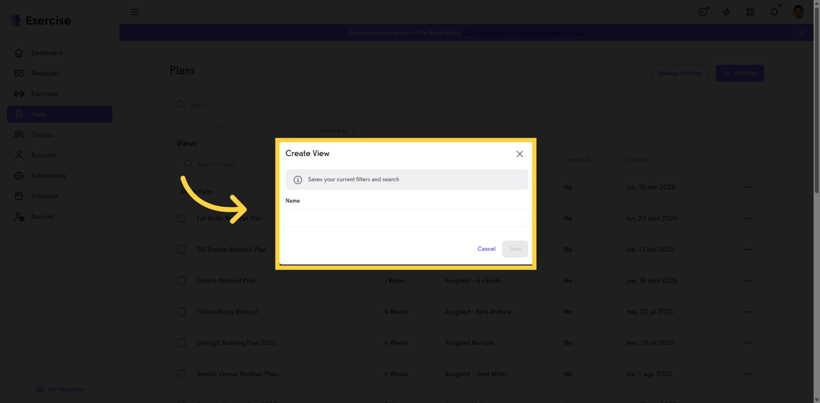This screenshot has height=403, width=820.
Task: Dismiss the announcement banner
Action: (x=801, y=32)
